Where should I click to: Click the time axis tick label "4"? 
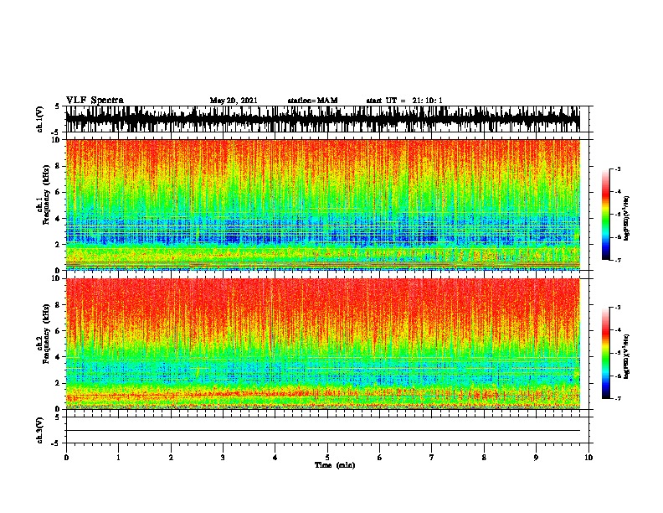(275, 458)
